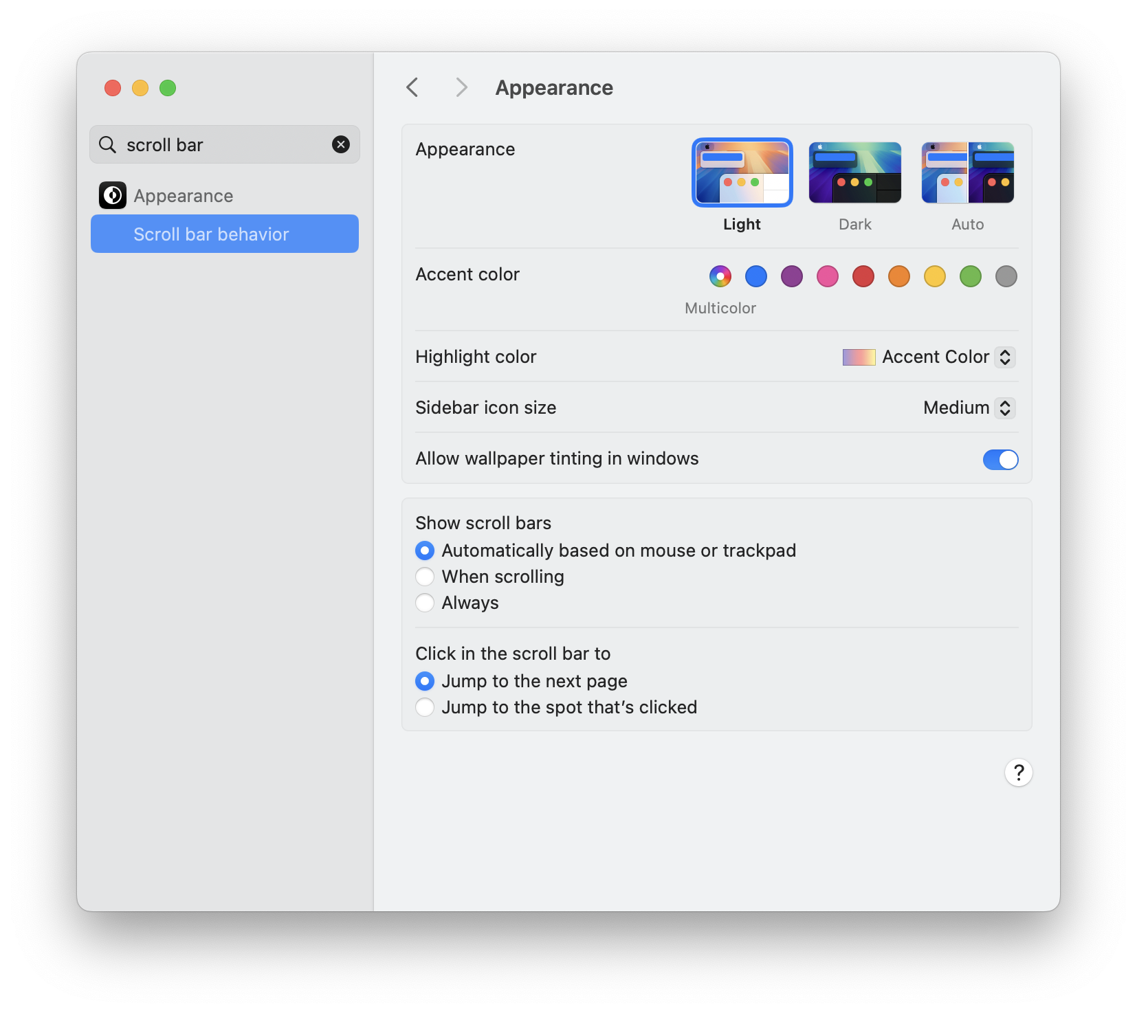
Task: Disable Allow wallpaper tinting in windows
Action: coord(1000,459)
